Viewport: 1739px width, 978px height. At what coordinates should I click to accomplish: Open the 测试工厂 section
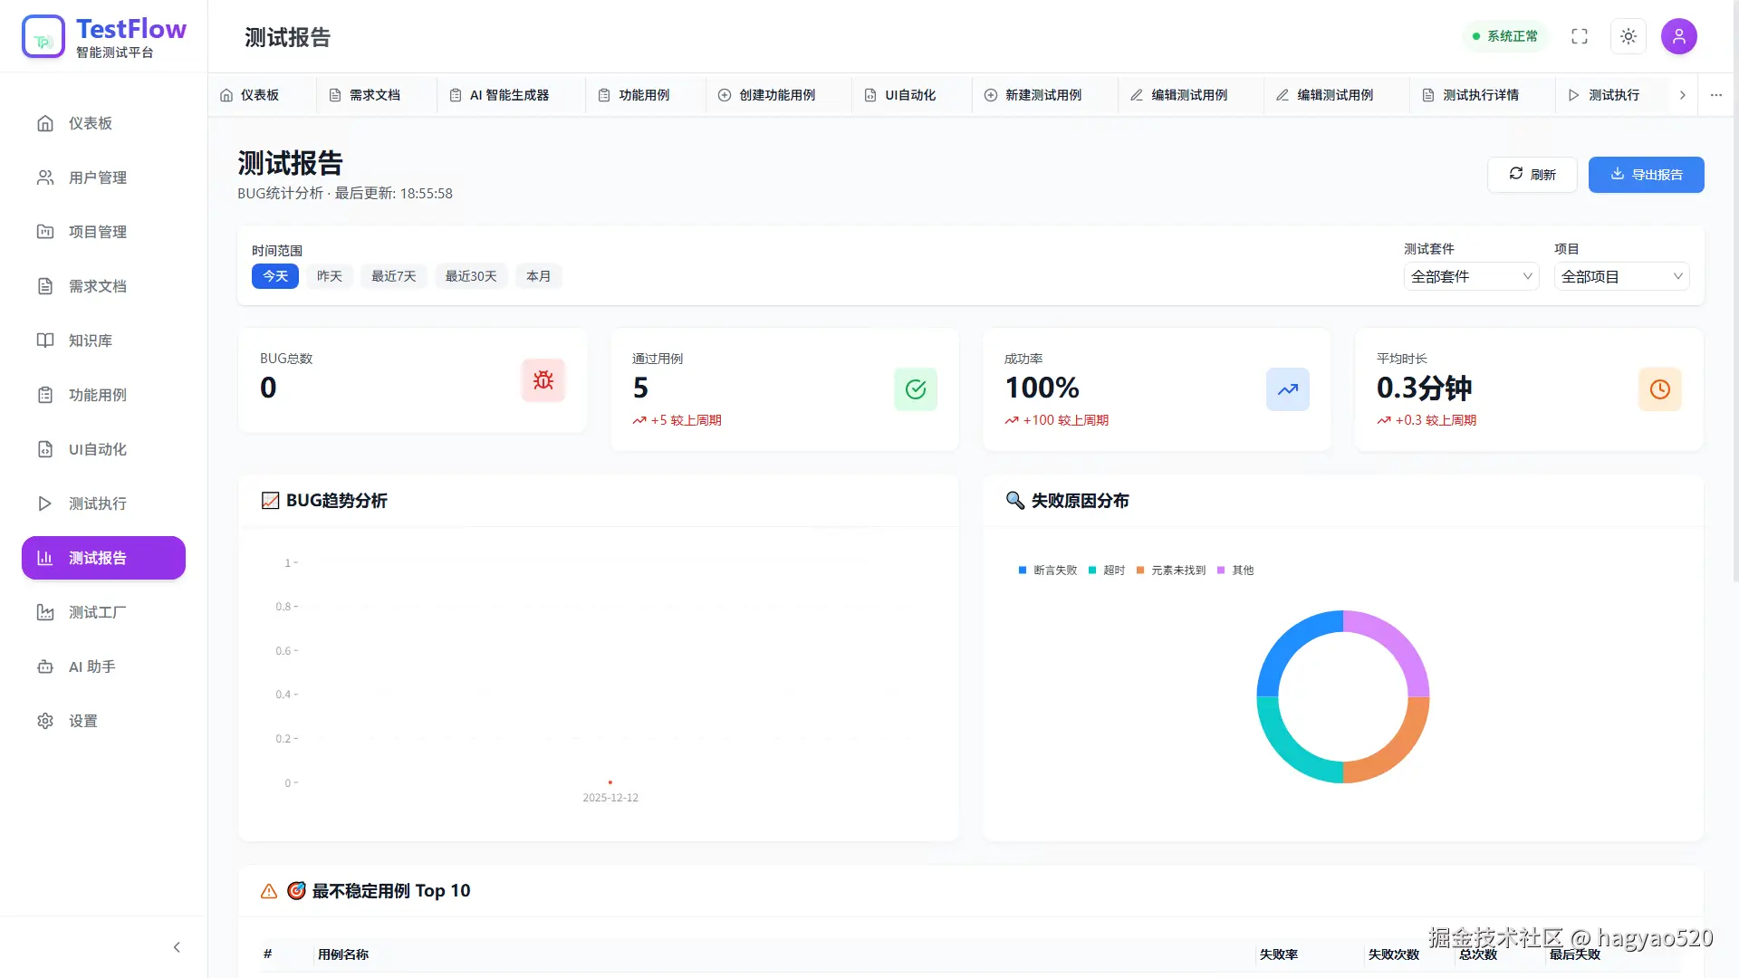point(94,612)
